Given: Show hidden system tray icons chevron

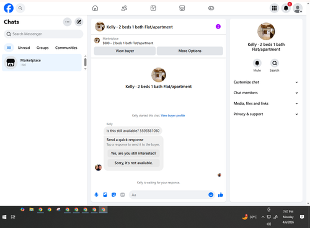Looking at the screenshot, I should click(x=263, y=217).
